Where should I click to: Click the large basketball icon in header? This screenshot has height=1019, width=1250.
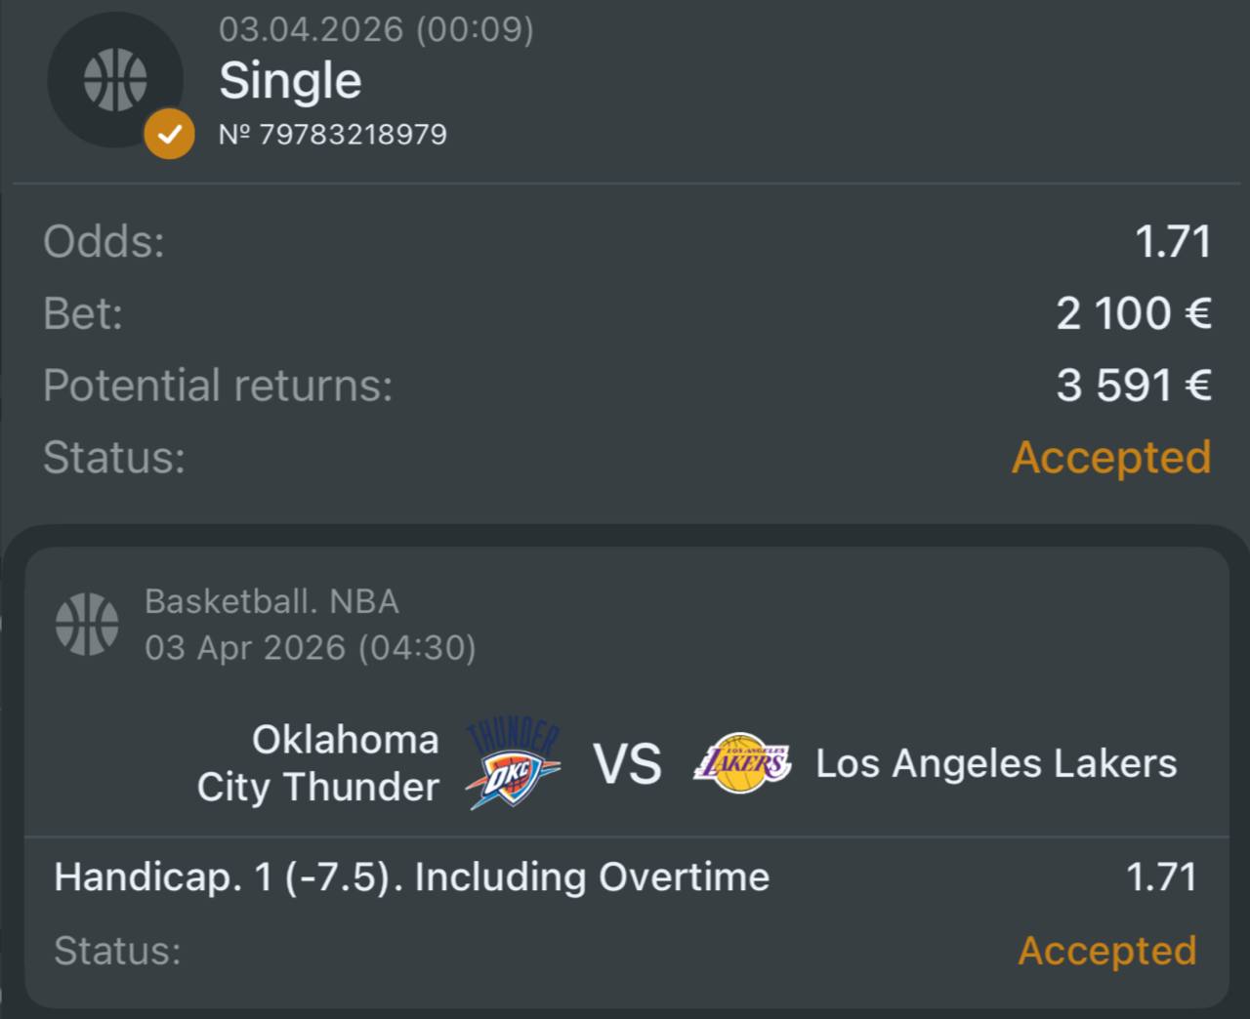coord(114,80)
